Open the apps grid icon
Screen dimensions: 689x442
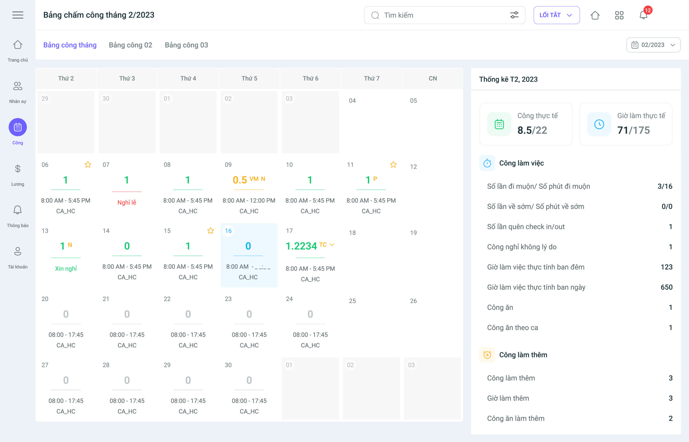[x=619, y=15]
